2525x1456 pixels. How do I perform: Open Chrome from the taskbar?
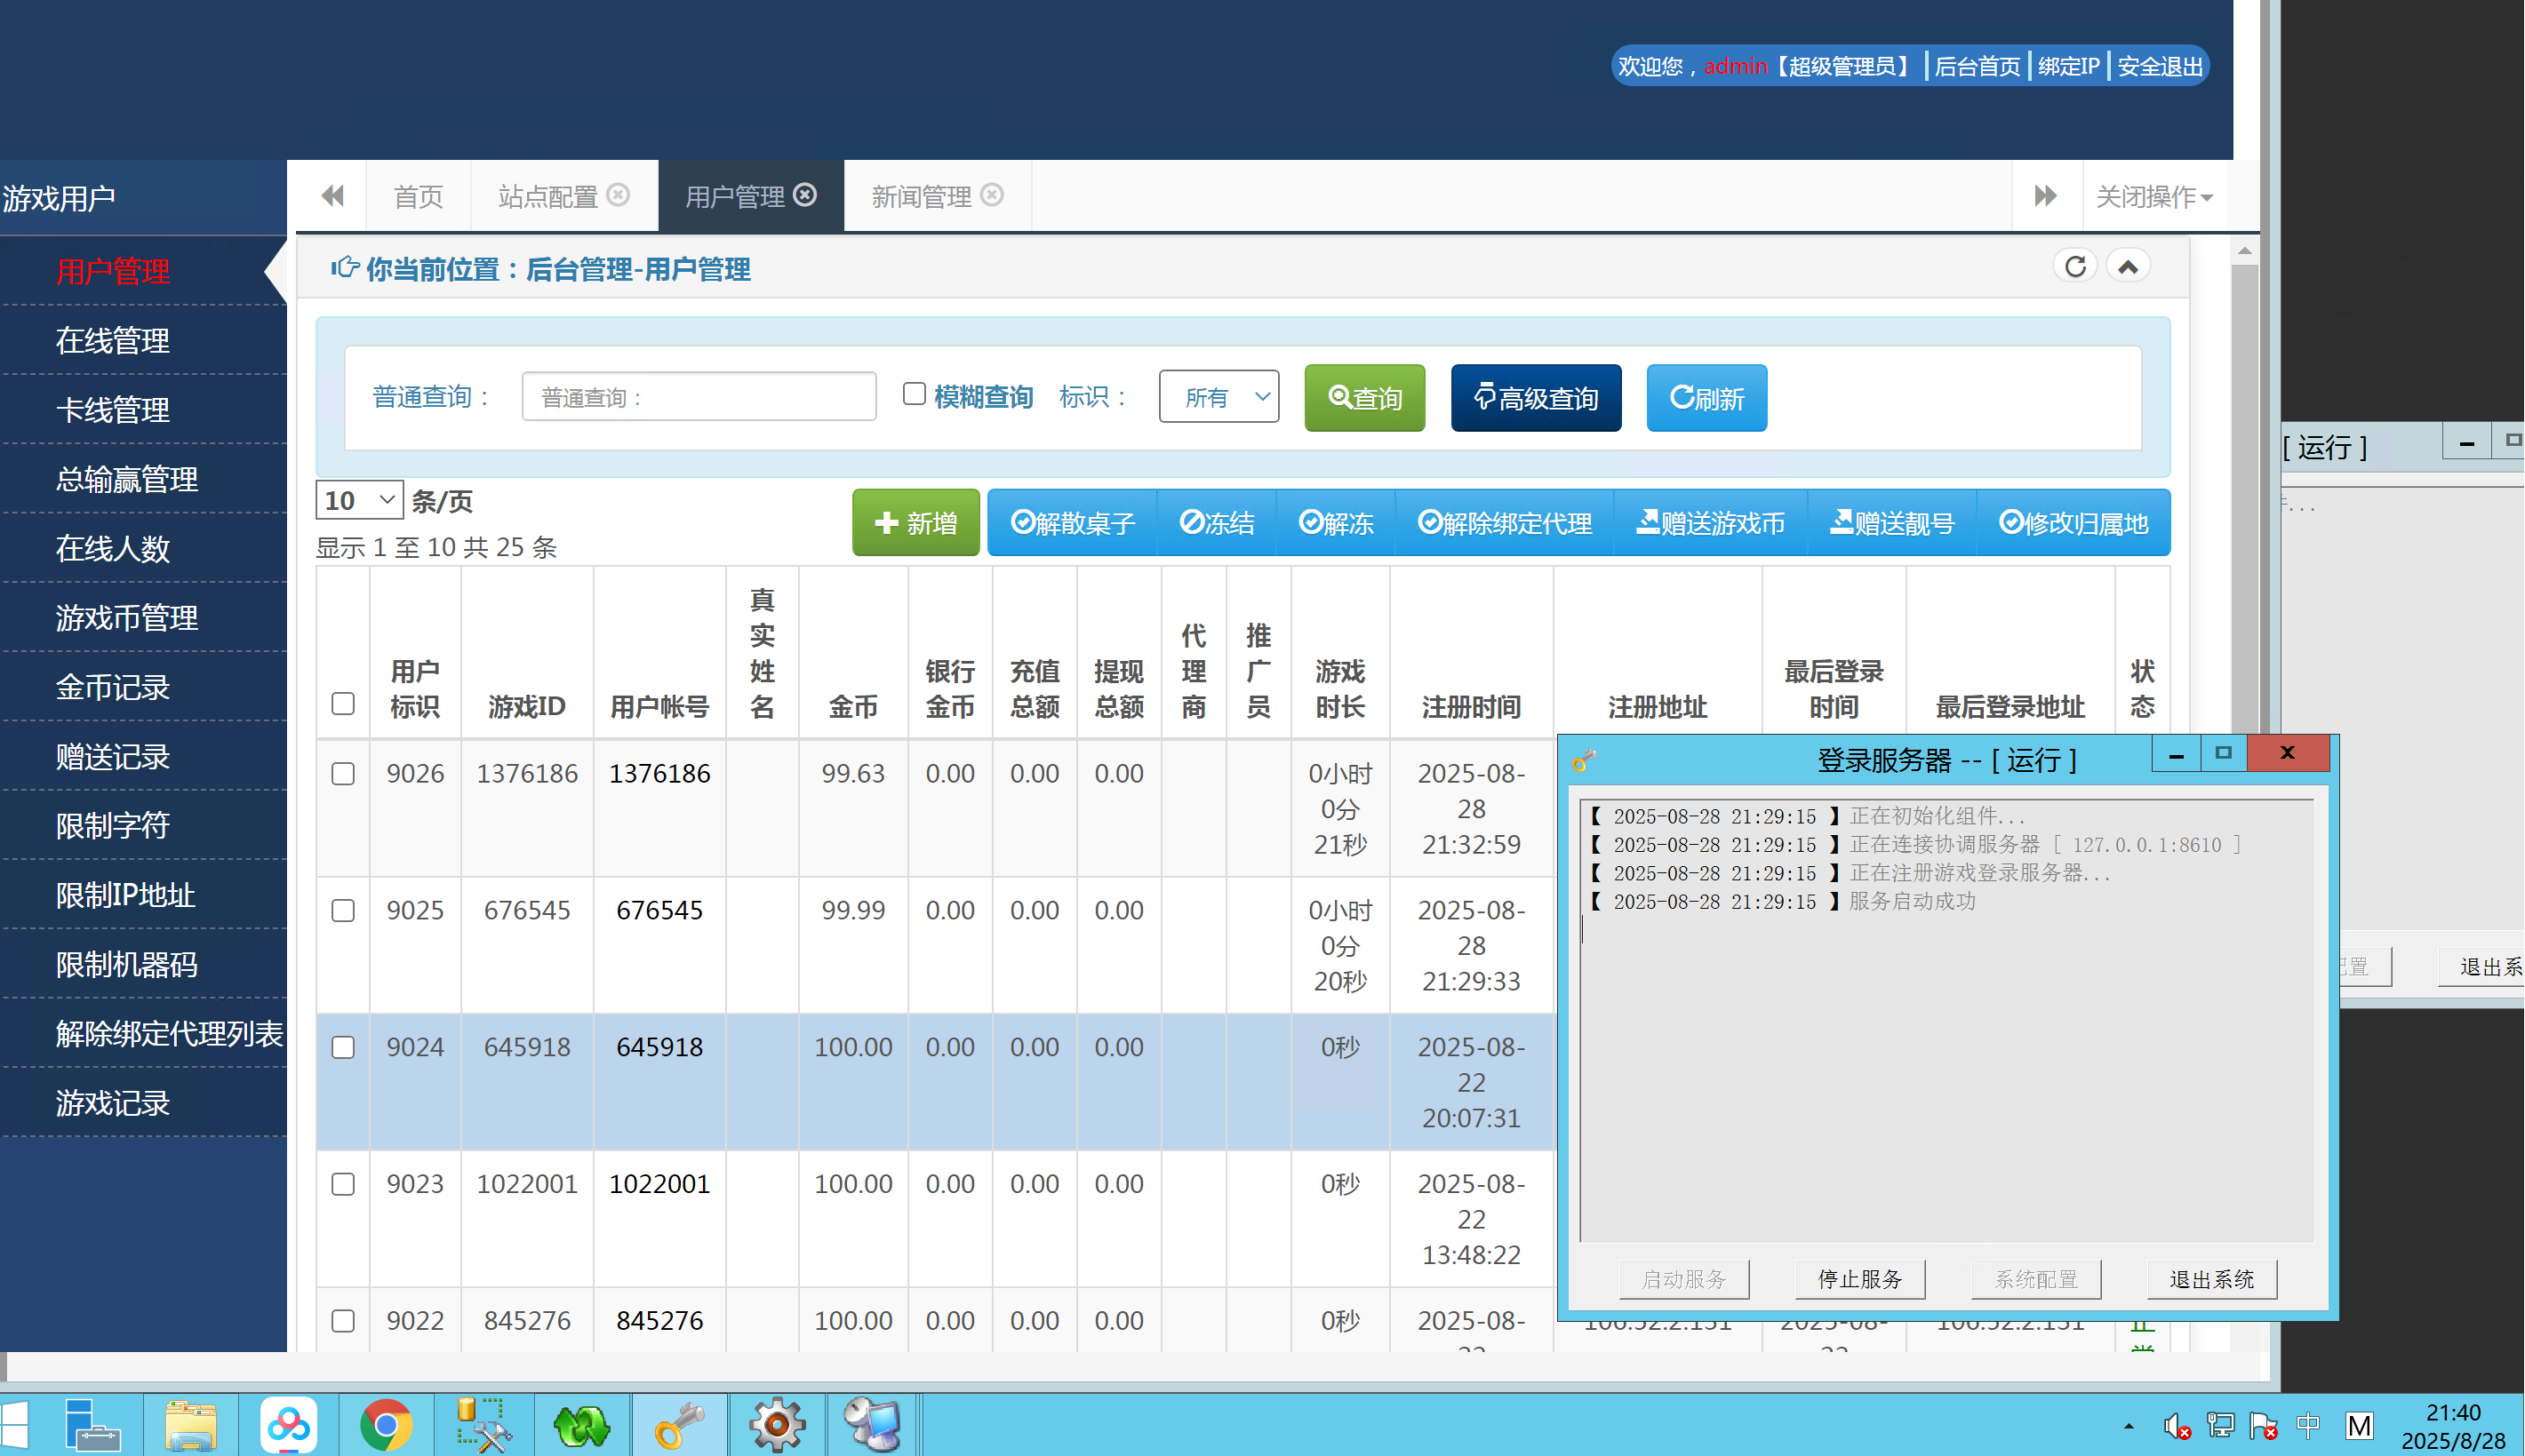386,1424
